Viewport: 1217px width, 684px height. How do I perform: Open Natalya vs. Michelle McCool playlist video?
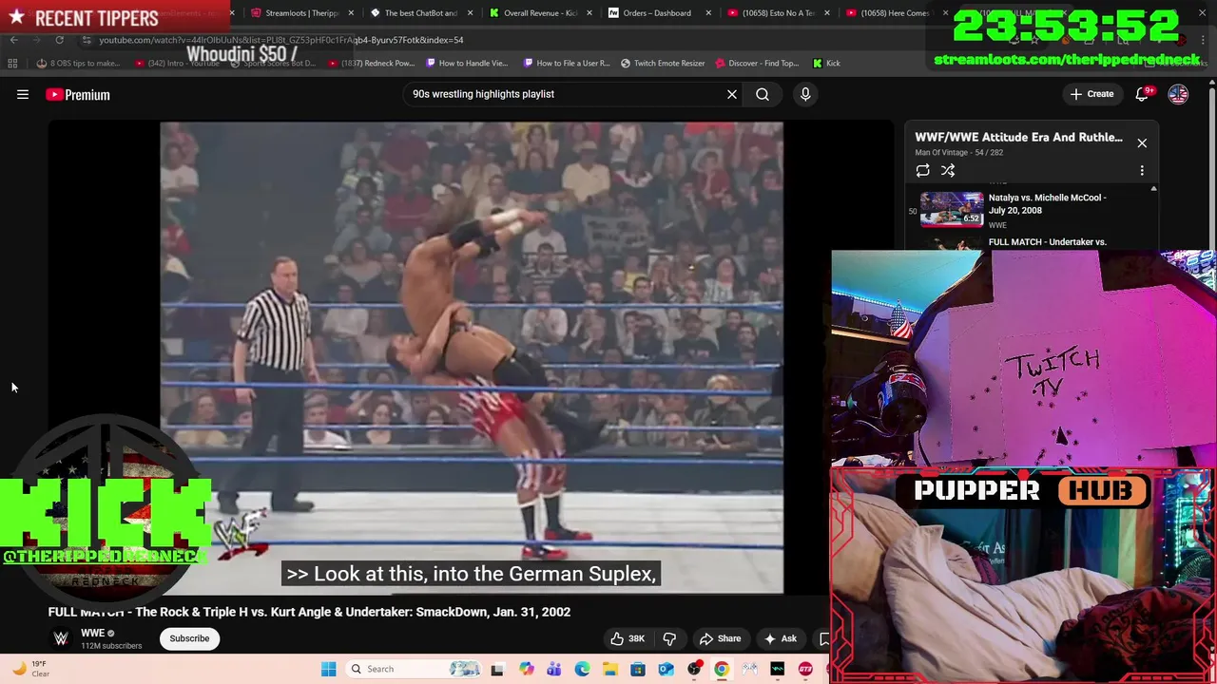(x=1032, y=210)
